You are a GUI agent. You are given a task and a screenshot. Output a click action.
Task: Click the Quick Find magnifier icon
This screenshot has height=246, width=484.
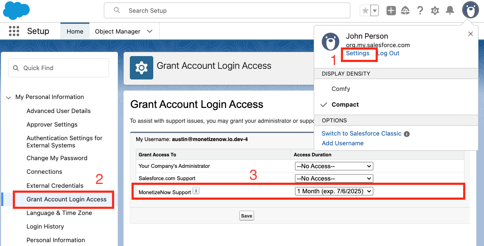(x=16, y=68)
